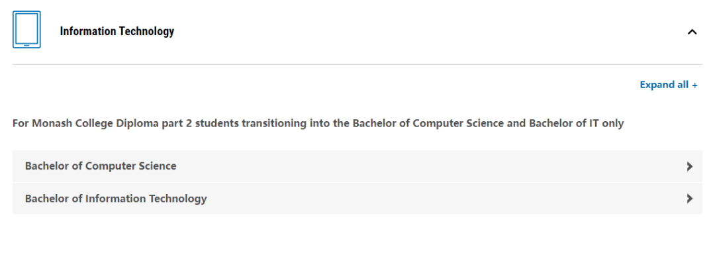This screenshot has width=715, height=255.
Task: Click the plus sign next to Expand all
Action: (694, 85)
